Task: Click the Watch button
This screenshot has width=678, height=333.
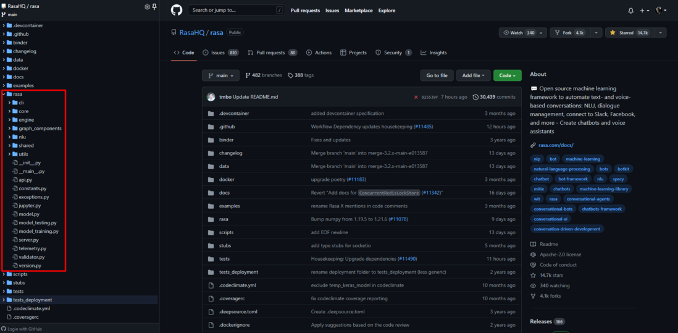Action: (x=523, y=33)
